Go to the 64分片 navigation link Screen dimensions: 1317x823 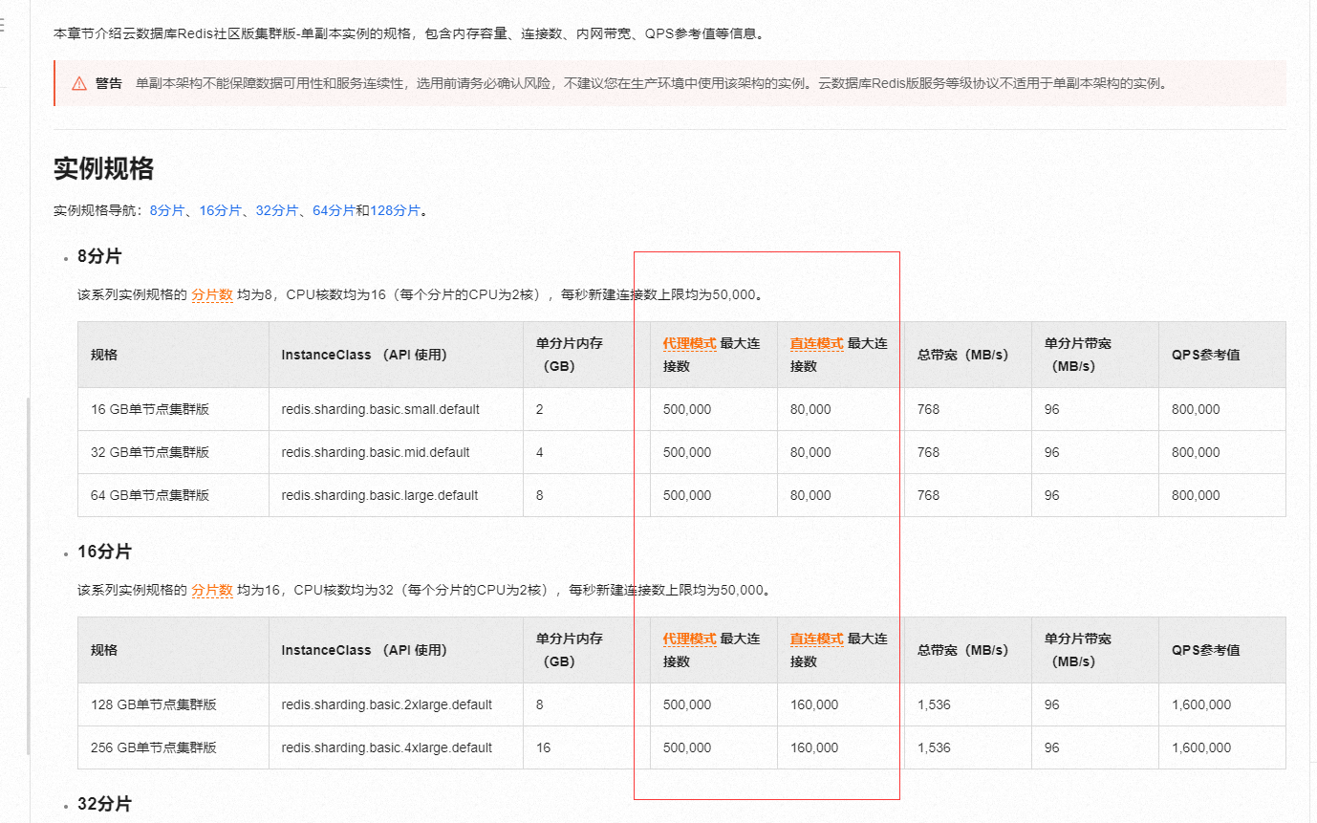click(x=334, y=210)
